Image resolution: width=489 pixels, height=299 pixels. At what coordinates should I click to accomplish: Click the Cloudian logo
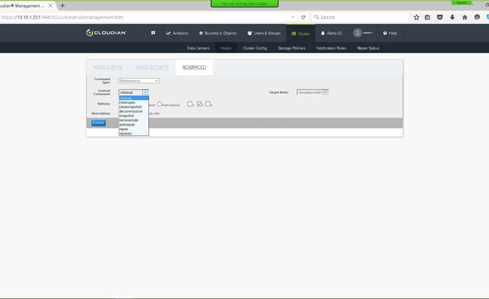point(106,33)
